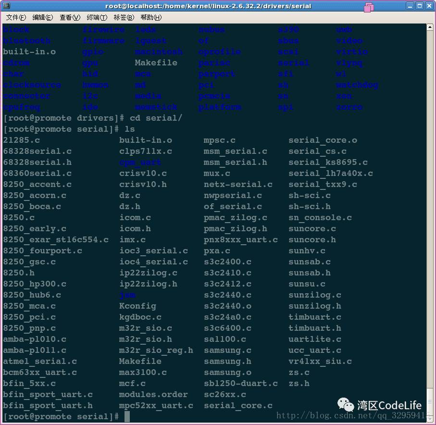Click the file name serial_ks8695.c
This screenshot has height=425, width=436.
328,162
